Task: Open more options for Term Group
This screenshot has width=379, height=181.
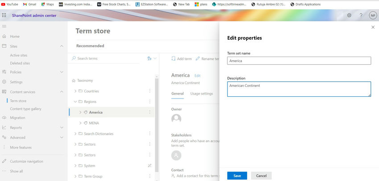Action: (150, 176)
